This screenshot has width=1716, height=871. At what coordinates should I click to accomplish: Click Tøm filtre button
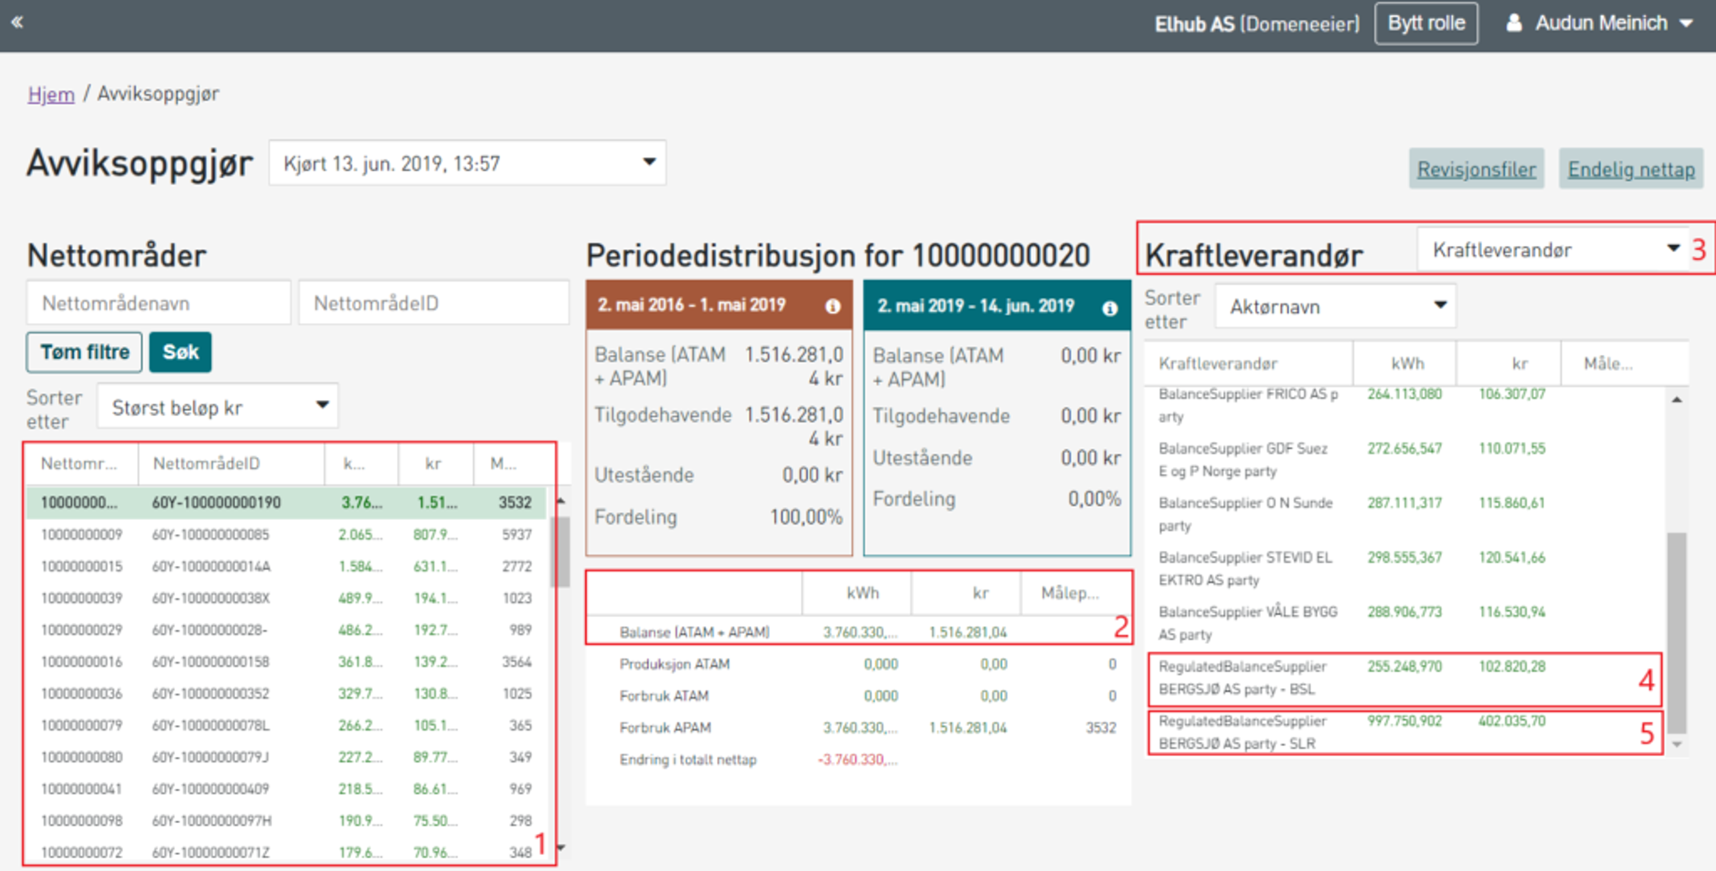[84, 352]
